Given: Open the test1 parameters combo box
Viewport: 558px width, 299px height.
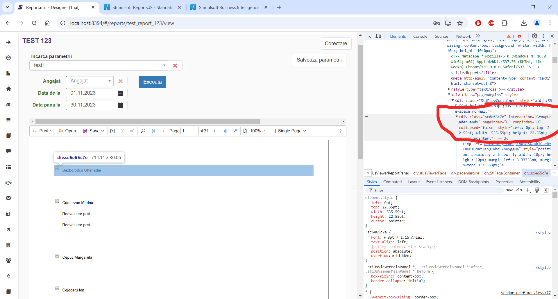Looking at the screenshot, I should click(x=99, y=66).
